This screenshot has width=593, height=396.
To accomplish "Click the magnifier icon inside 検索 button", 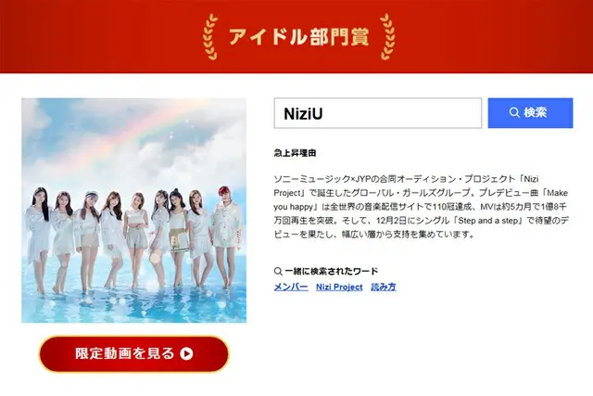I will (514, 112).
